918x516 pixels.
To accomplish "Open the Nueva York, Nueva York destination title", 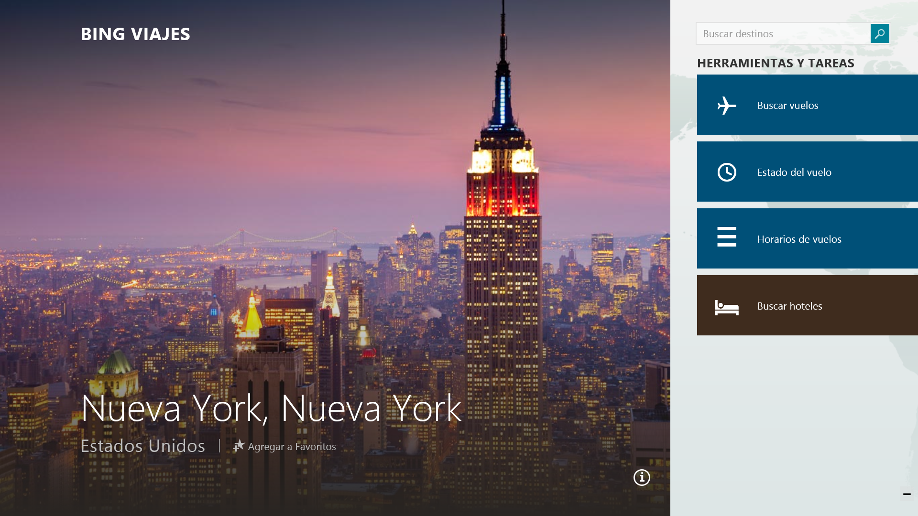I will tap(271, 408).
